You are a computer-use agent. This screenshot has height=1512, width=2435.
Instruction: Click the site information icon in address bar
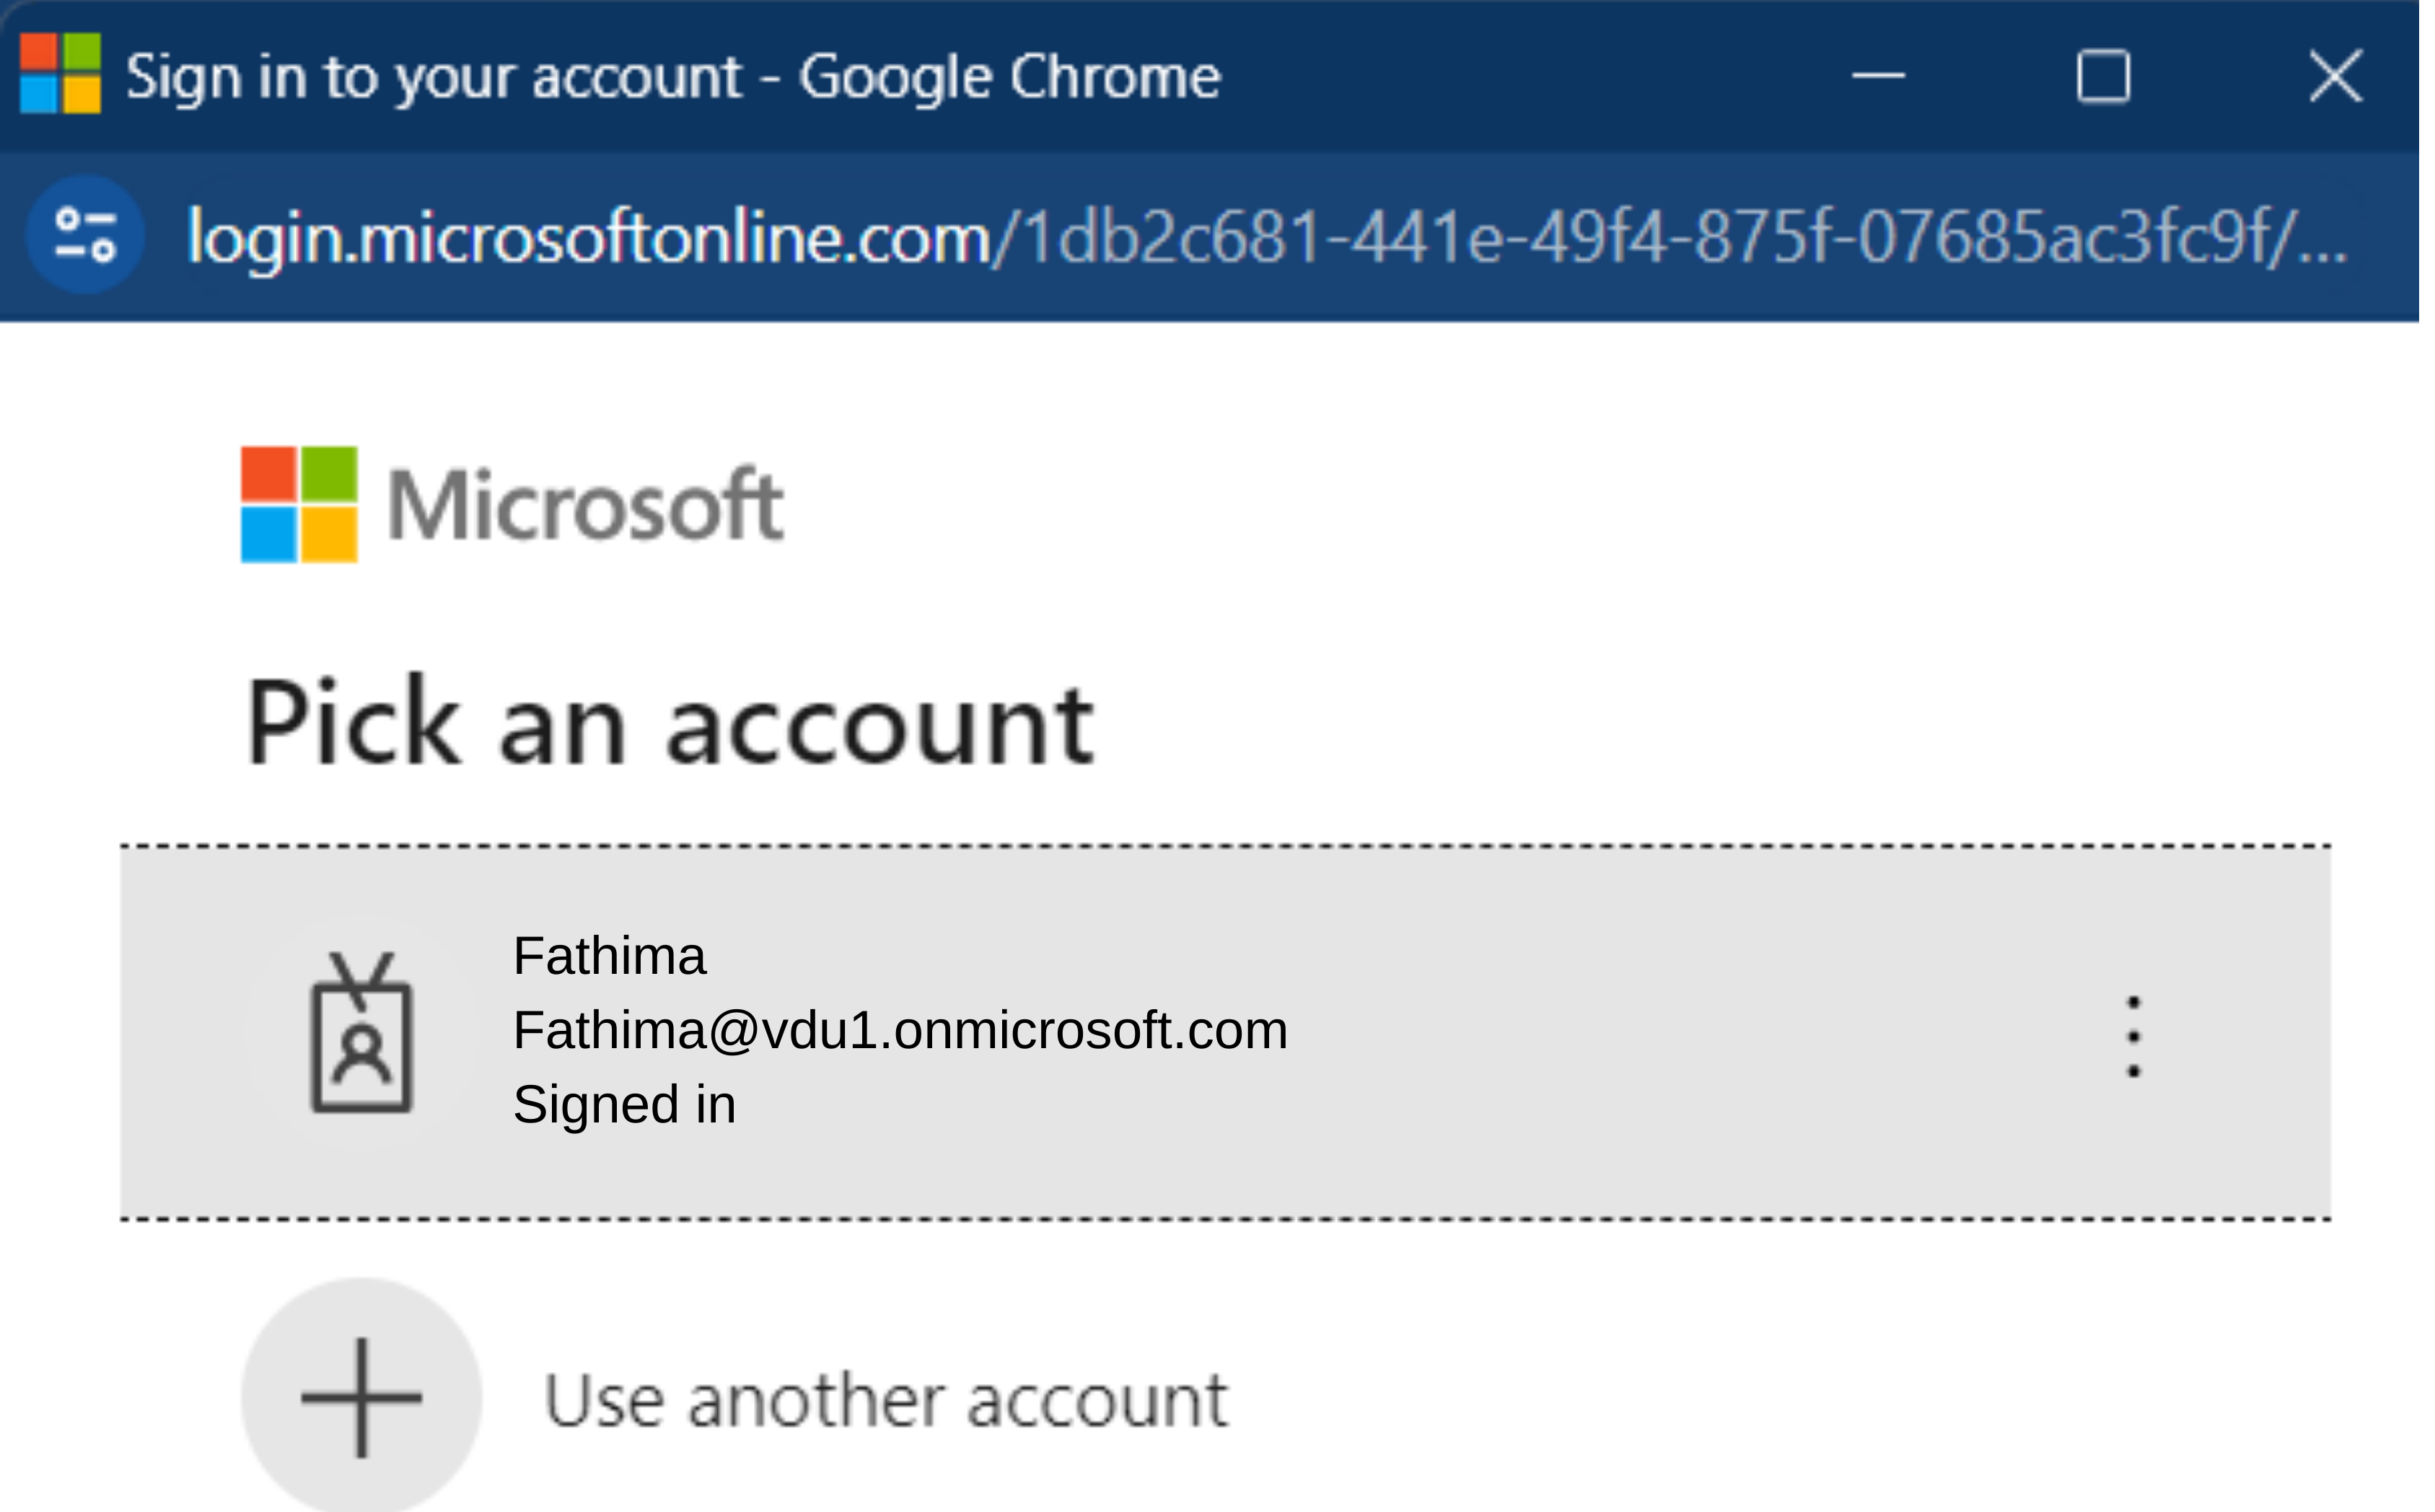coord(86,236)
